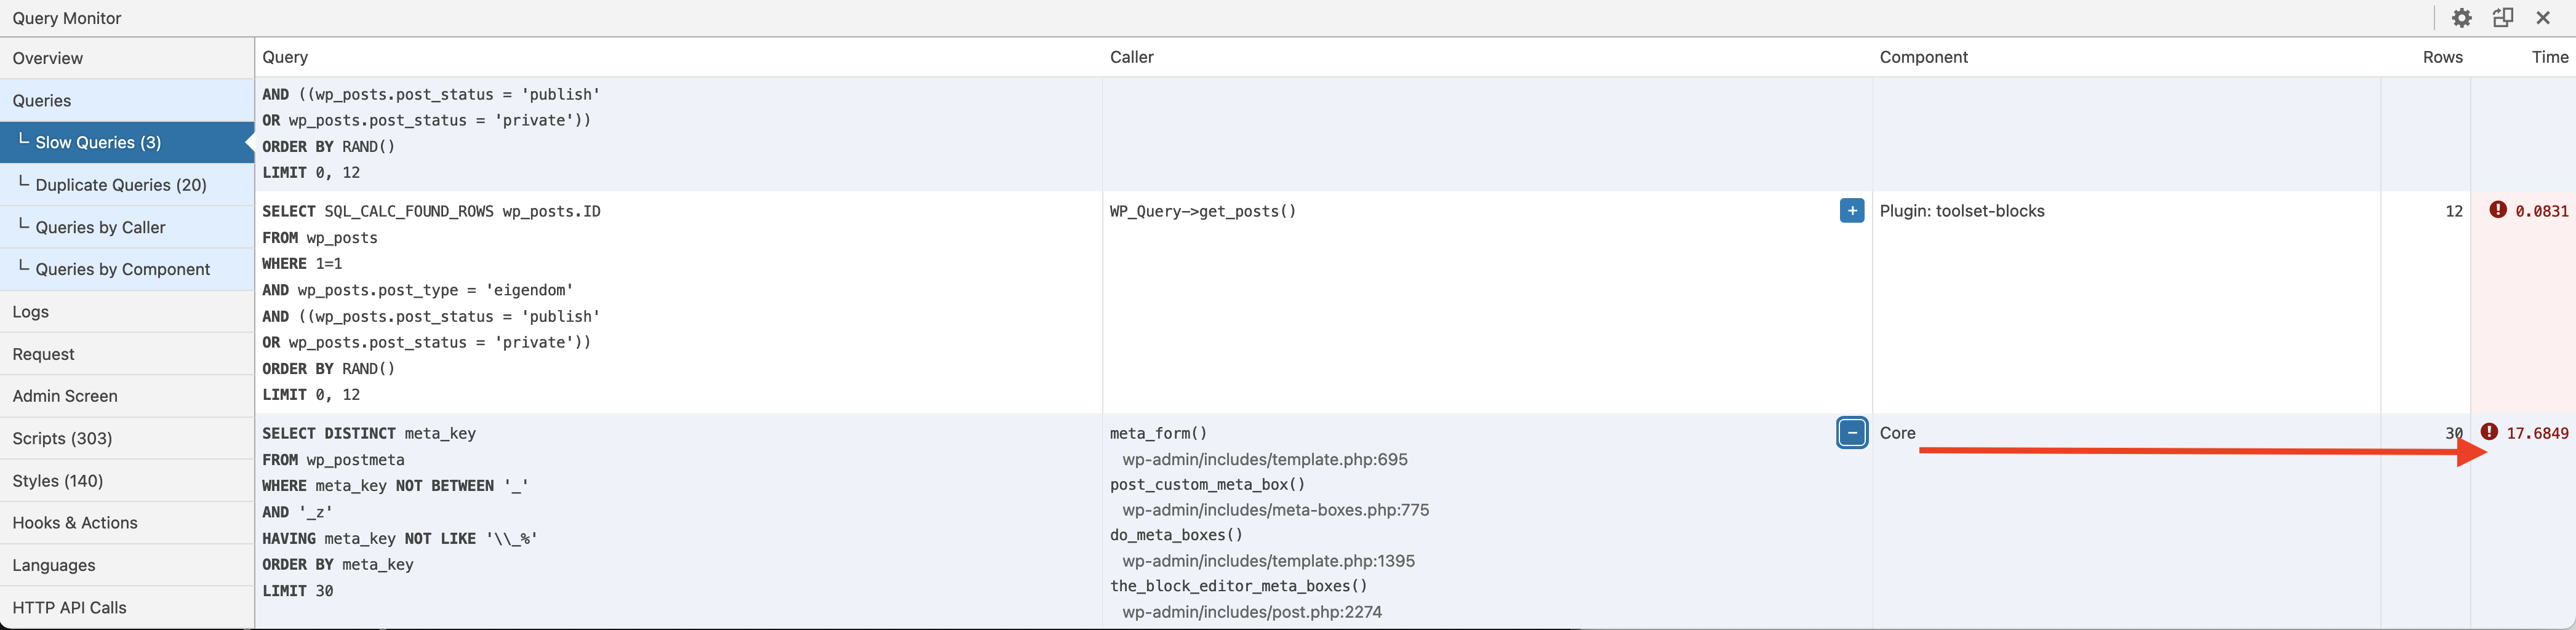Click the_block_editor_meta_boxes() caller entry
The image size is (2576, 630).
click(x=1238, y=586)
